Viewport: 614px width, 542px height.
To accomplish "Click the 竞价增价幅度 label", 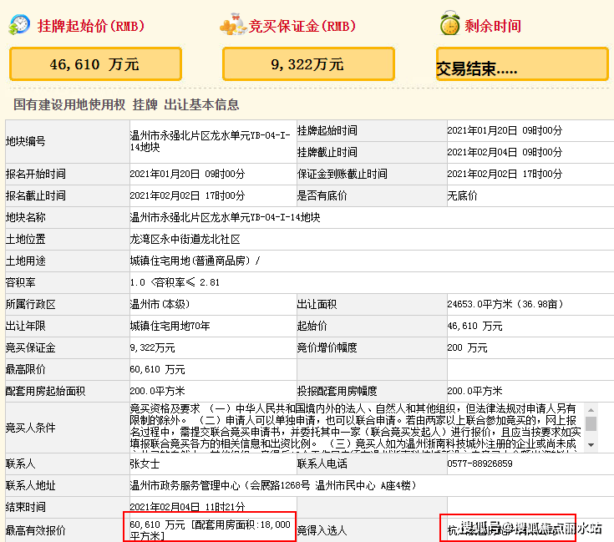I will (x=327, y=348).
